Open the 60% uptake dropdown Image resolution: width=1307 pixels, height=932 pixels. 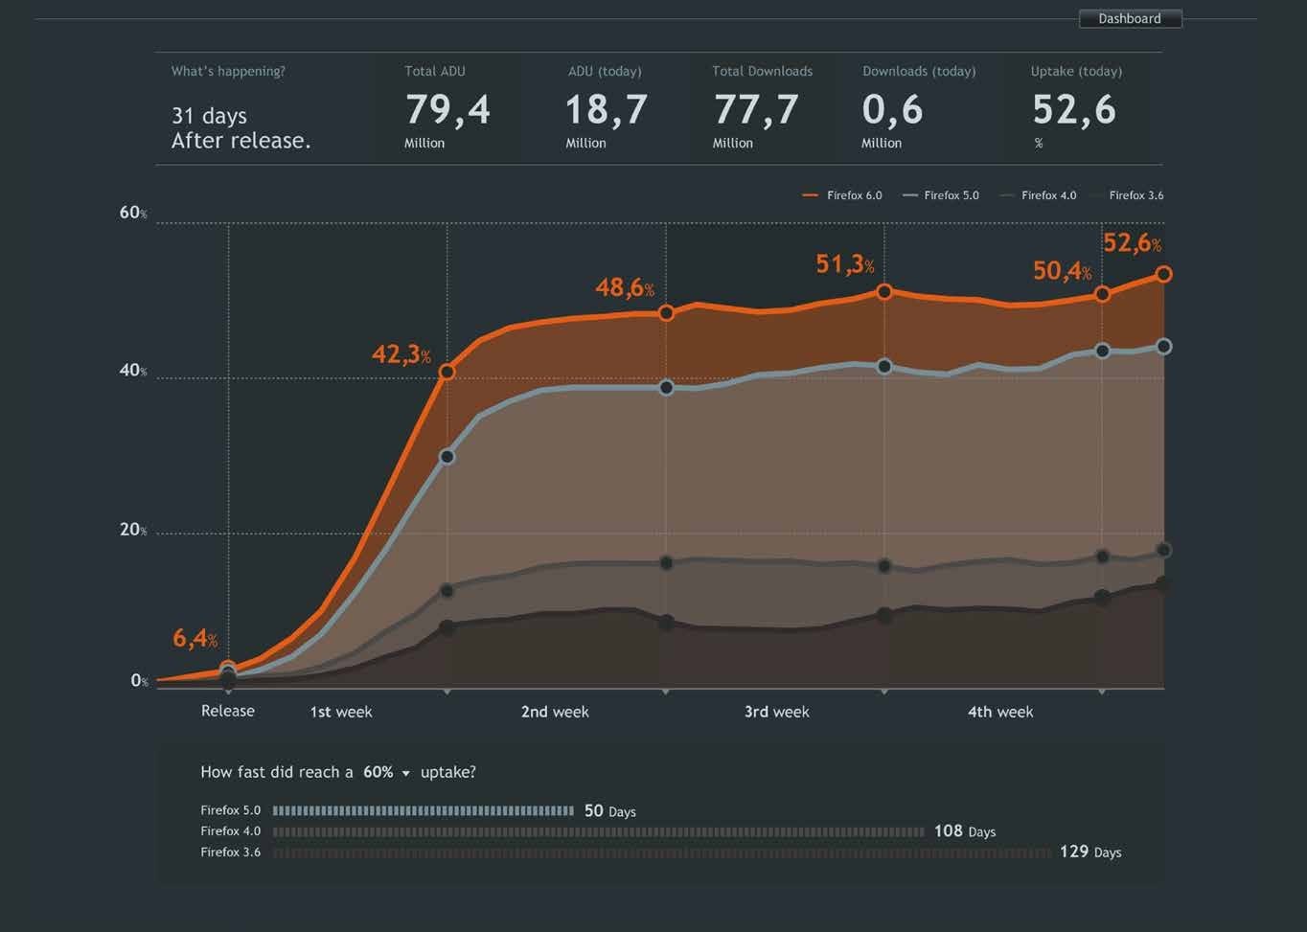tap(386, 772)
